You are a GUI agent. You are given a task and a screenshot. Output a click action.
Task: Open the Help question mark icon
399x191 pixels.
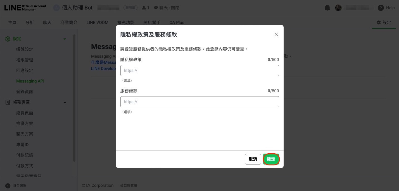[381, 8]
